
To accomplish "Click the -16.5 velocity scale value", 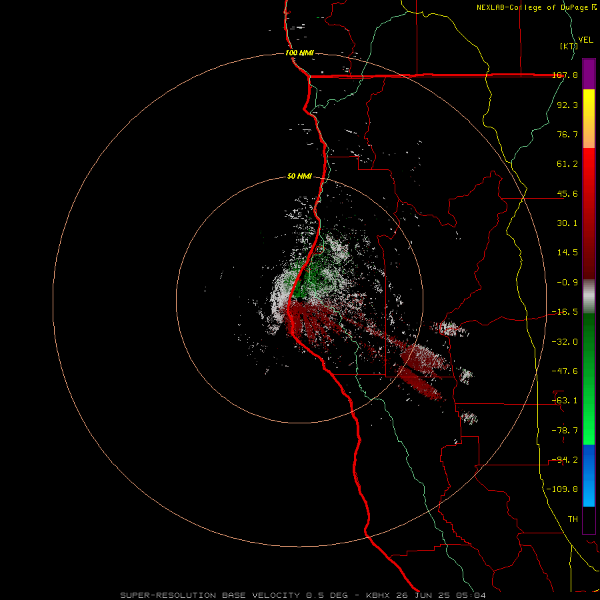I will [x=565, y=312].
